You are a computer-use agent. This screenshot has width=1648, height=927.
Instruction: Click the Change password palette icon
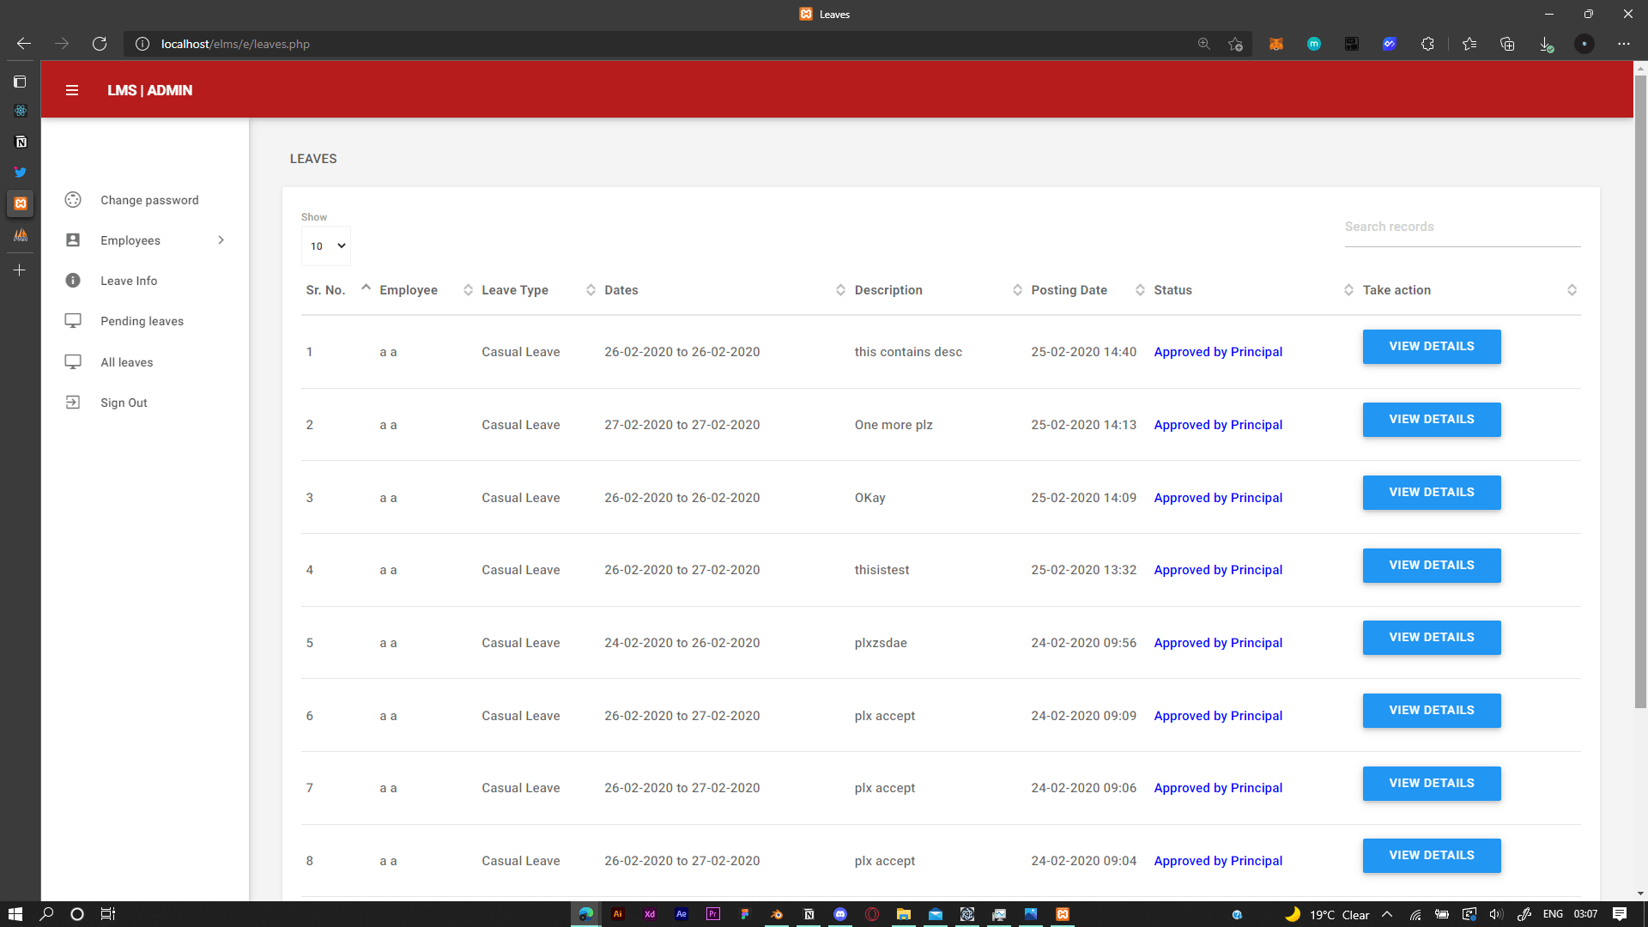[x=73, y=200]
